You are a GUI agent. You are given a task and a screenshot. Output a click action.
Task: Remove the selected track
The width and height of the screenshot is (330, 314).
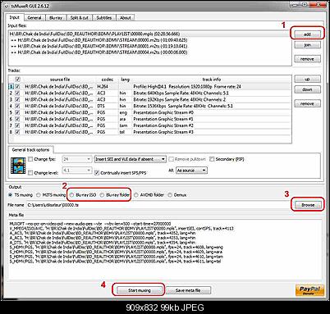(x=307, y=103)
